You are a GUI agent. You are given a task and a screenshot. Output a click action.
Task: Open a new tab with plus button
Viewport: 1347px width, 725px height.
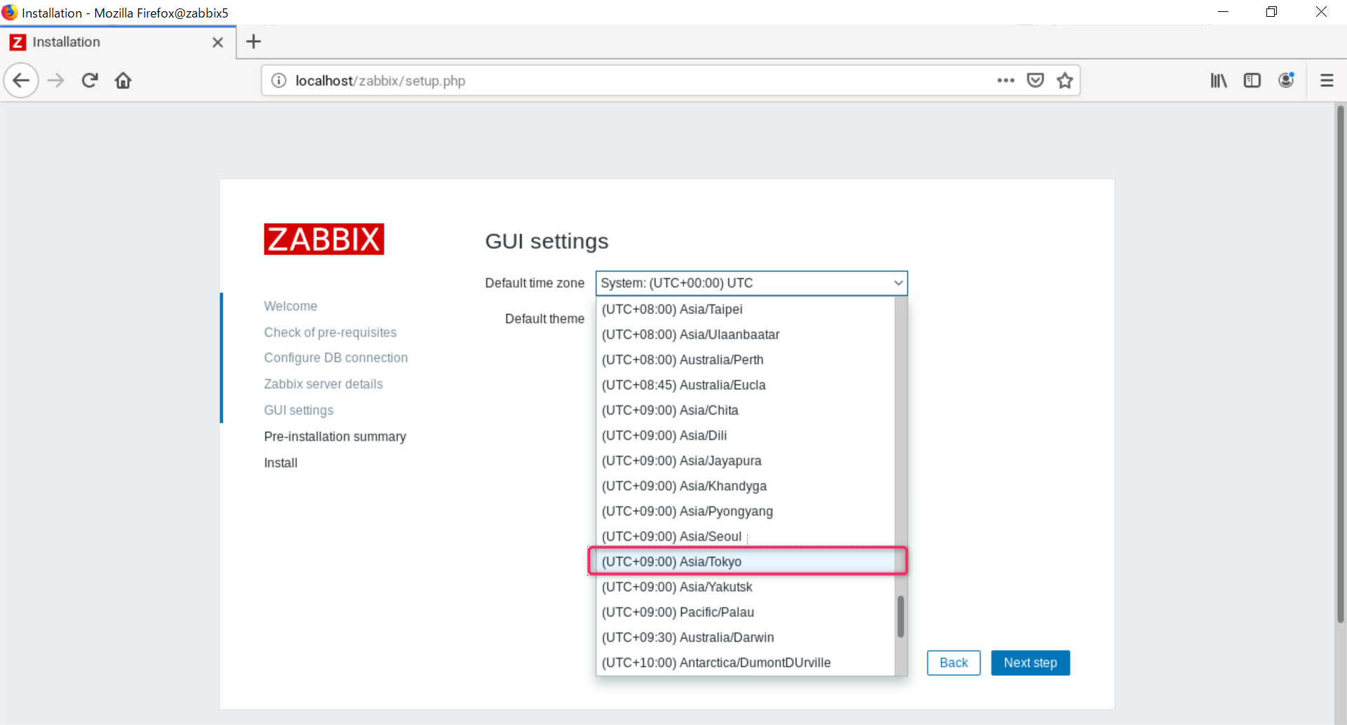254,42
